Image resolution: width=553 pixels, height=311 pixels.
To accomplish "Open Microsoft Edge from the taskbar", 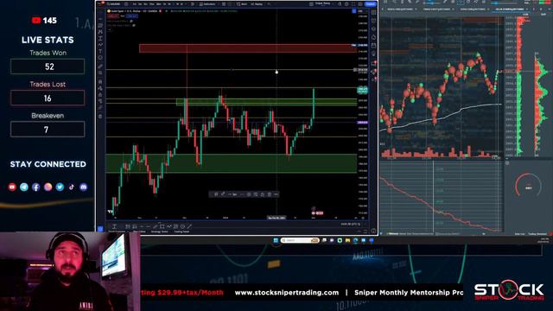I will click(355, 240).
